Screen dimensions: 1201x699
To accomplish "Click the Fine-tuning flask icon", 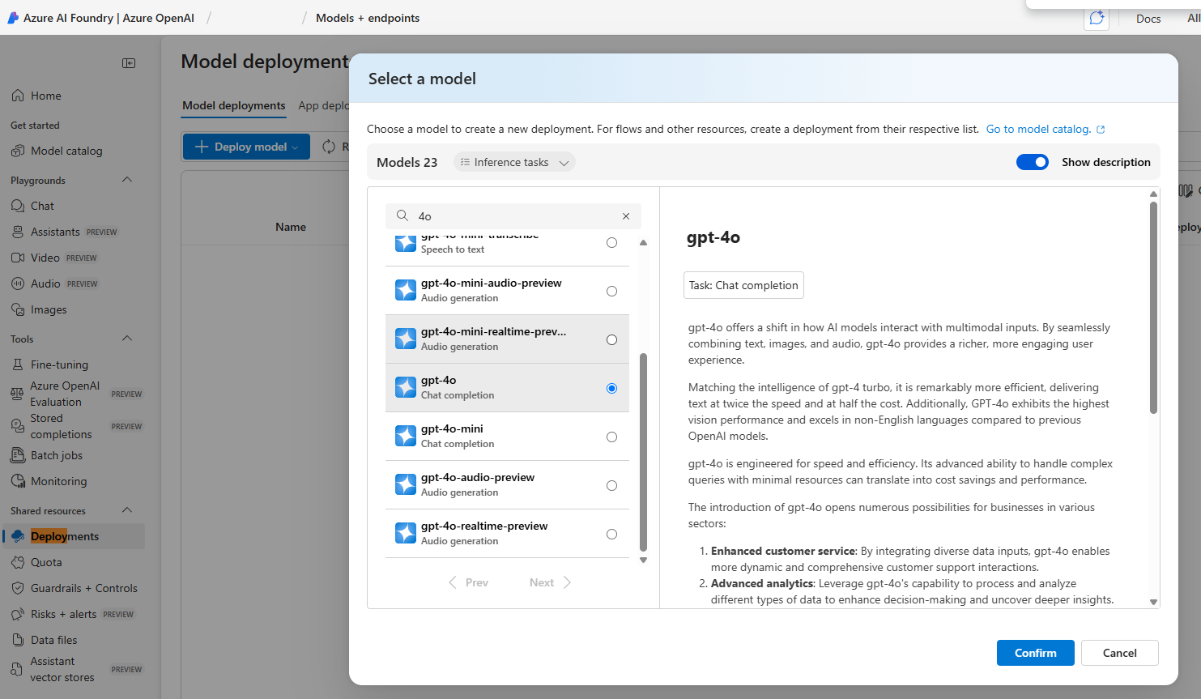I will point(18,364).
